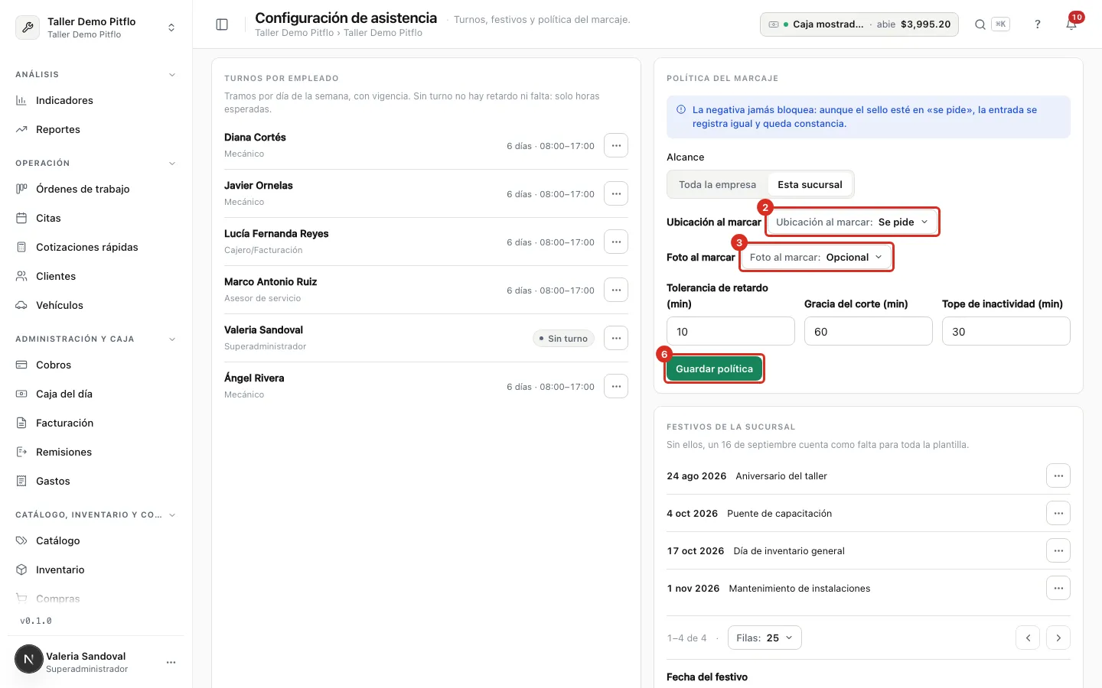The width and height of the screenshot is (1102, 688).
Task: Go to Indicadores in sidebar
Action: [96, 100]
